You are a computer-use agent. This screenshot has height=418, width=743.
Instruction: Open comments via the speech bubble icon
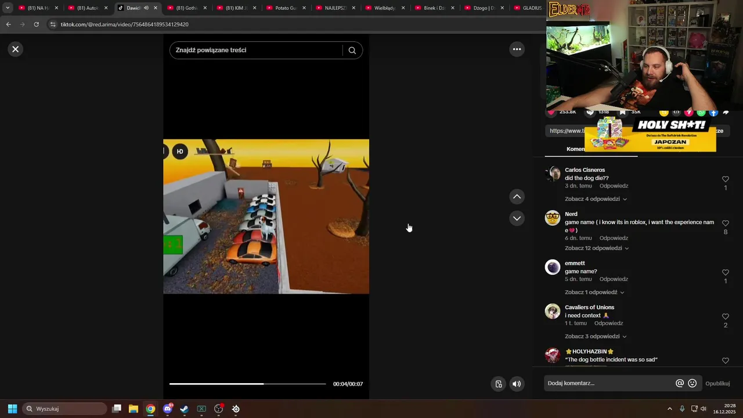pyautogui.click(x=590, y=112)
